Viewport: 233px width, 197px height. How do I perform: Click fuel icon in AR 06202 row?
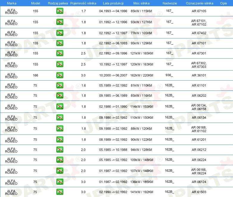click(x=60, y=96)
